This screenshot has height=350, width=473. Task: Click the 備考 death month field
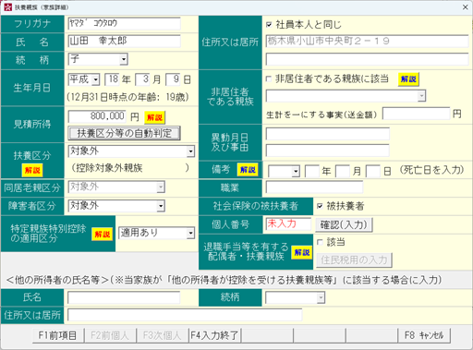coord(342,171)
